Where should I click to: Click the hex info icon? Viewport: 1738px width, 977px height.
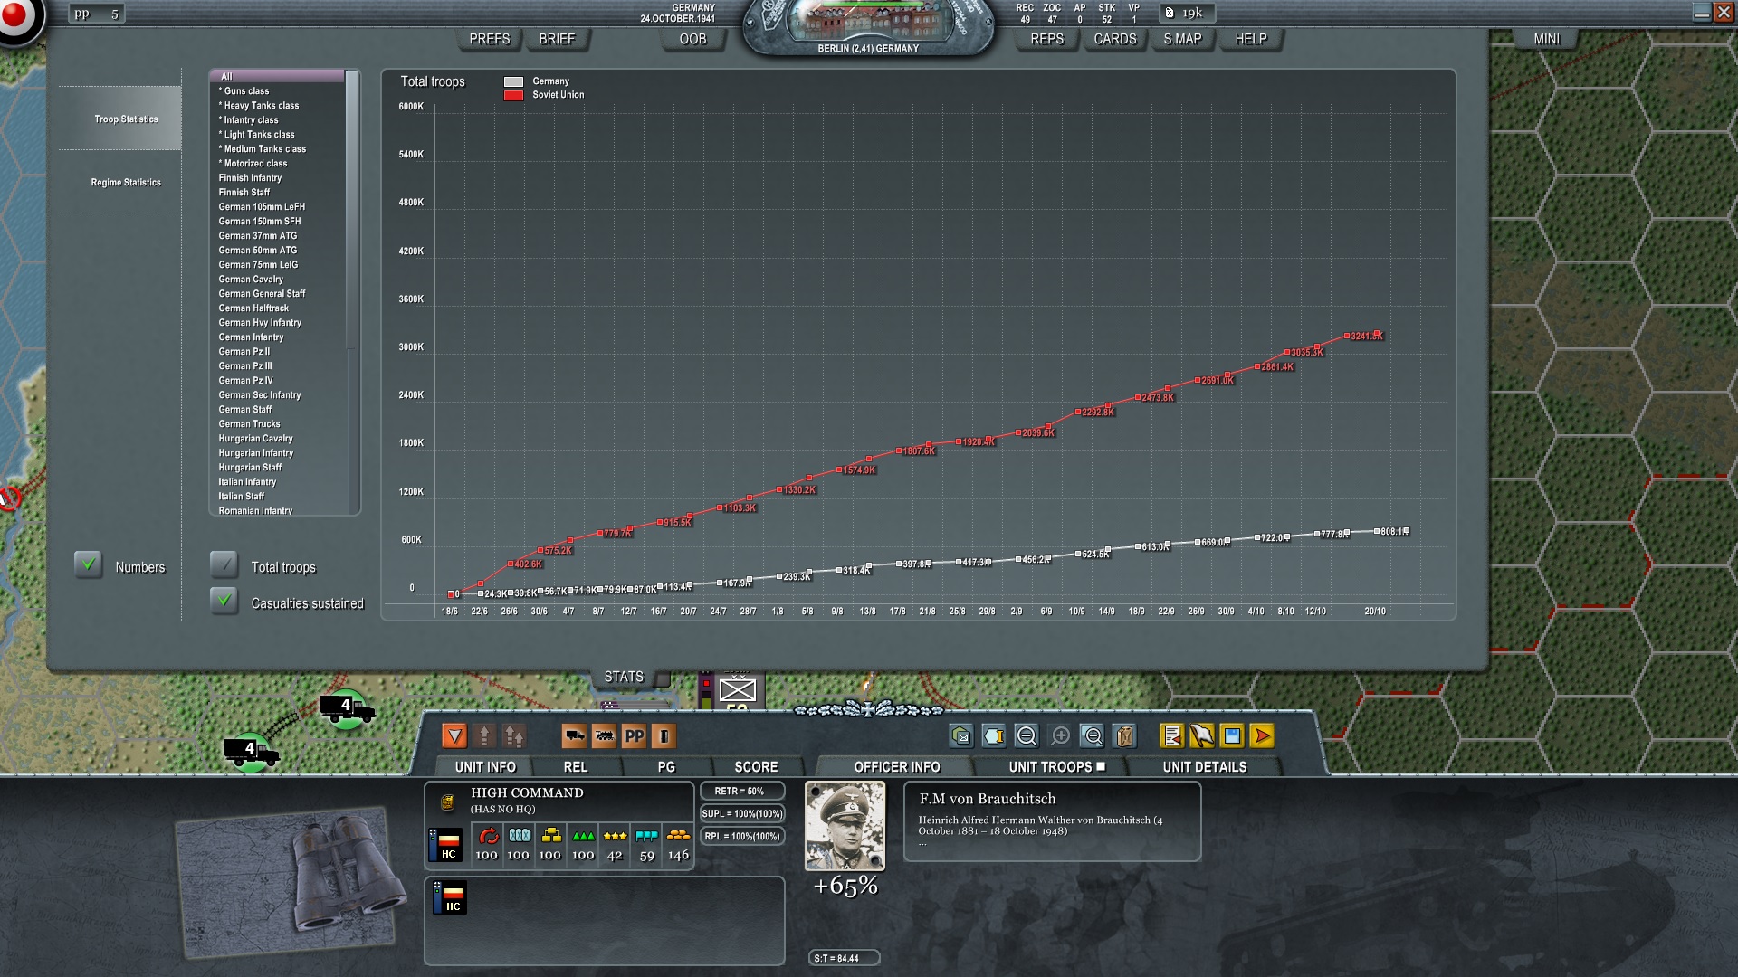pyautogui.click(x=994, y=736)
